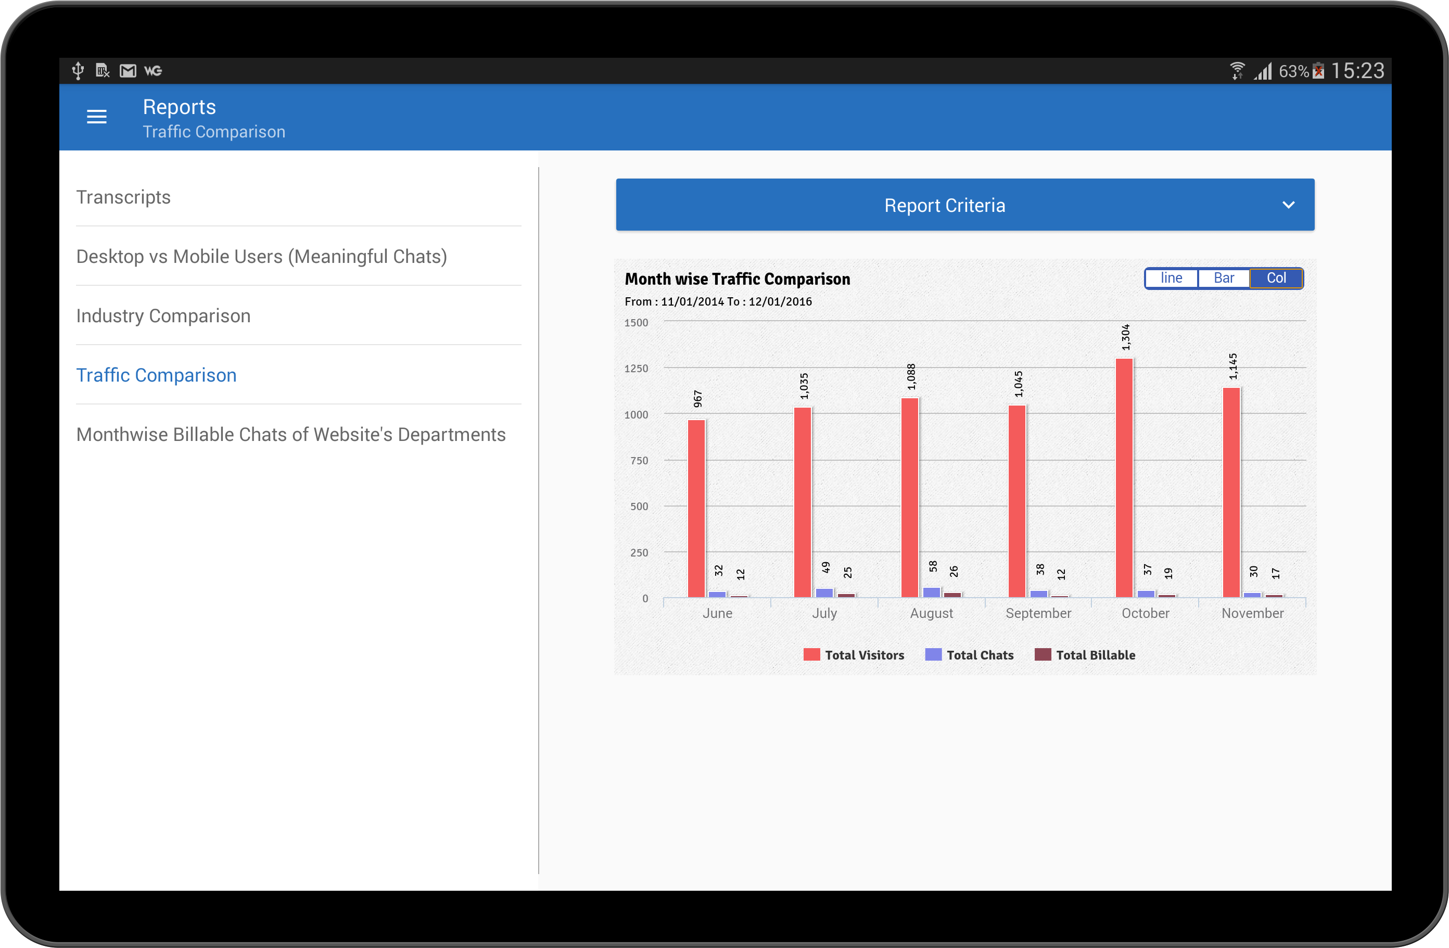This screenshot has height=948, width=1449.
Task: Click the October Total Visitors column
Action: (x=1124, y=478)
